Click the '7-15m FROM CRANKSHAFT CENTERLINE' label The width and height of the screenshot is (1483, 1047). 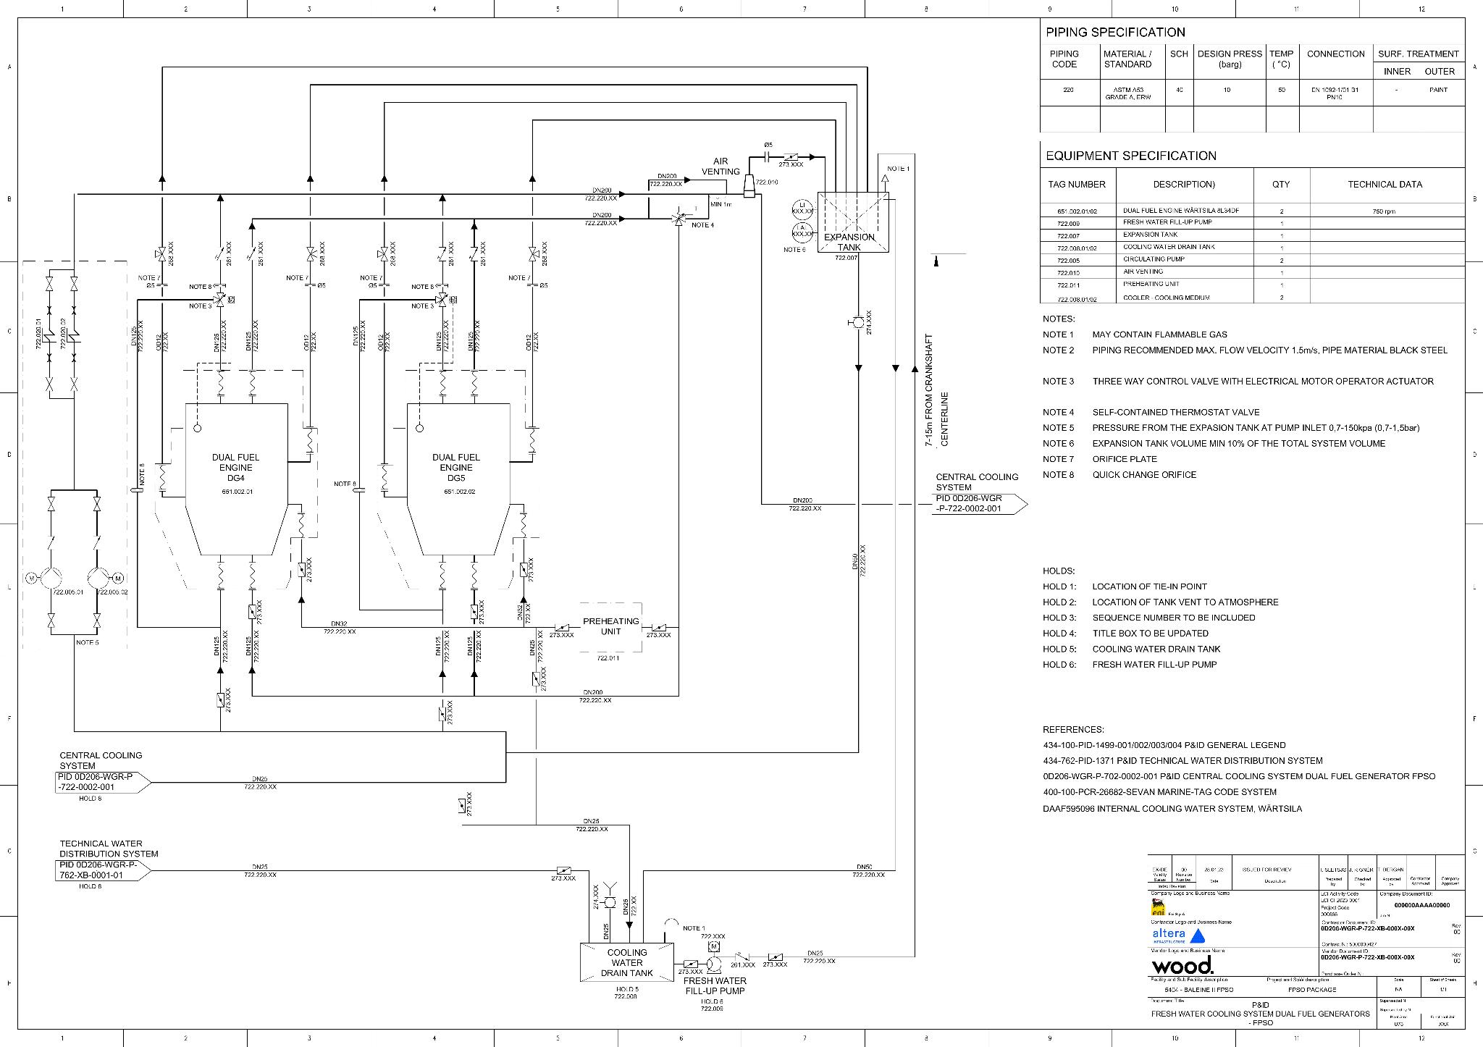(x=936, y=390)
